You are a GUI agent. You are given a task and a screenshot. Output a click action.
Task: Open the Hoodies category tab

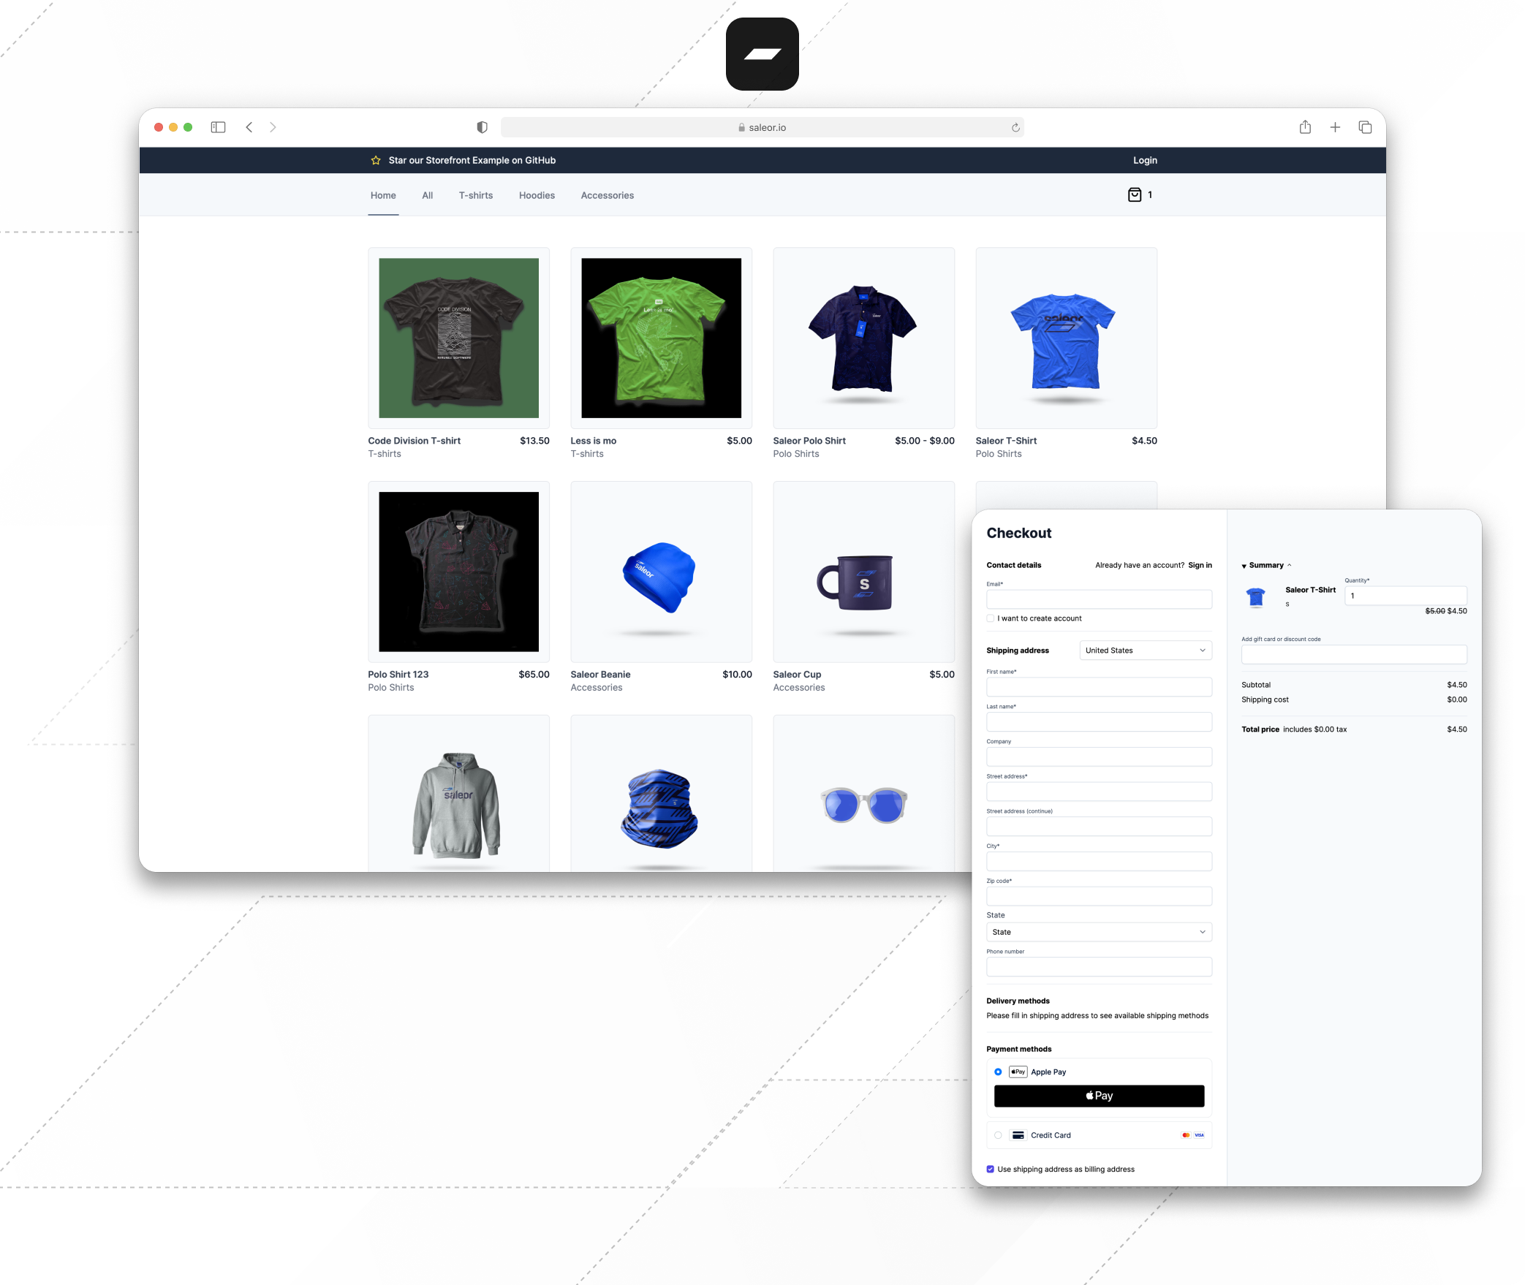(x=537, y=195)
